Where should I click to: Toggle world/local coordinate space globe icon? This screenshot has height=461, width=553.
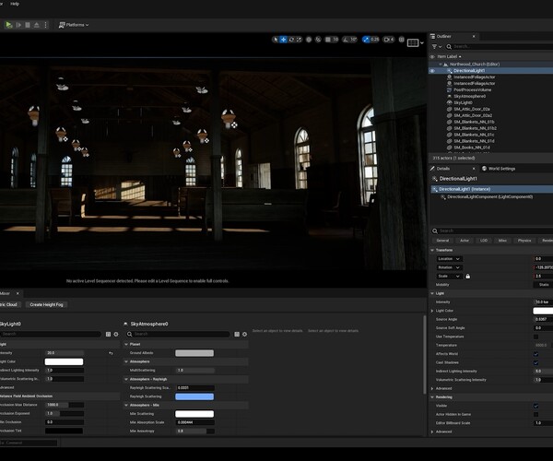pos(309,40)
